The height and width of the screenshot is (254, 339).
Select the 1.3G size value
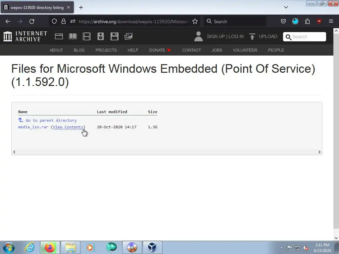(x=153, y=127)
